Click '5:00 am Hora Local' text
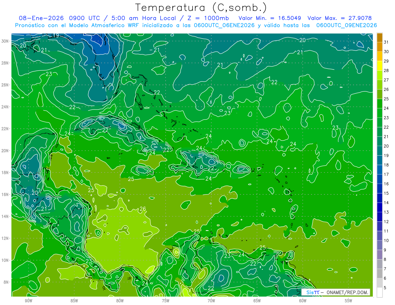 (143, 18)
